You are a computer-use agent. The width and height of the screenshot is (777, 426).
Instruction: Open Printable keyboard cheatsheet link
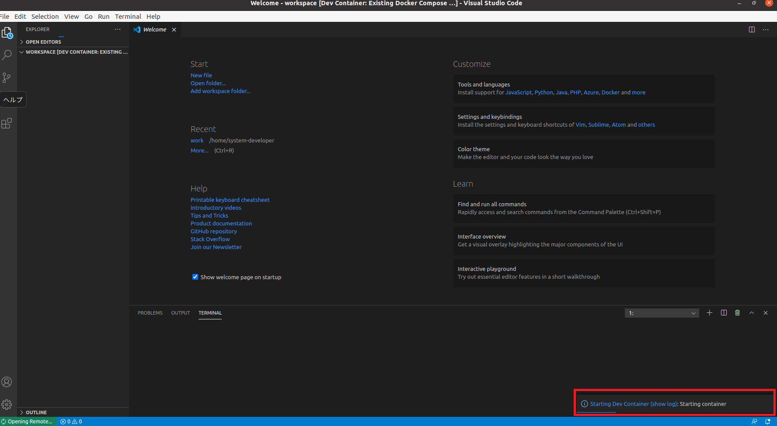click(x=230, y=200)
